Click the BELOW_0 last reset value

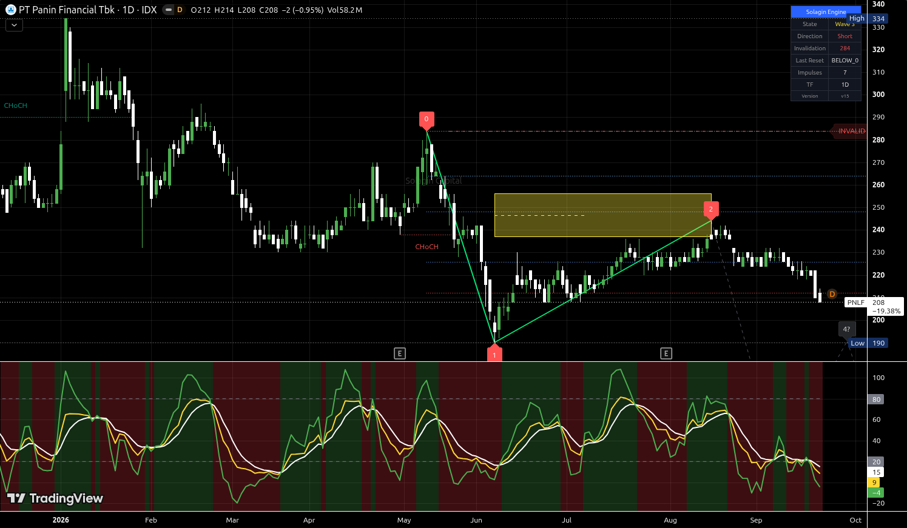[845, 61]
